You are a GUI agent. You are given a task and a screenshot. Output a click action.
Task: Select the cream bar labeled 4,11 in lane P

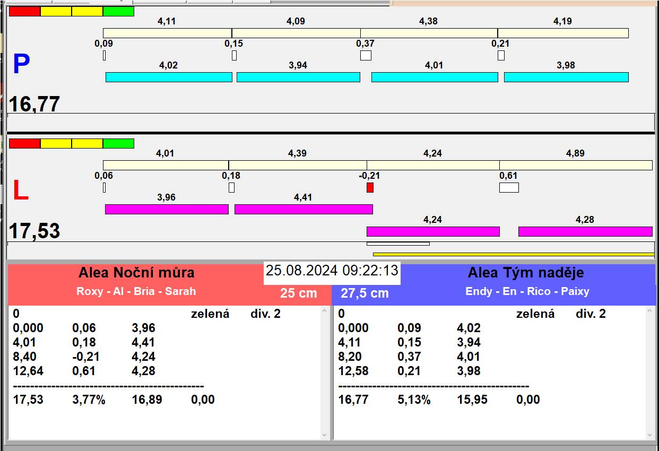click(x=167, y=33)
